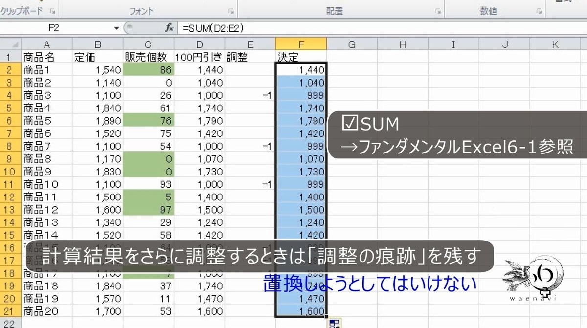Click adjustment cell -1 in 商品3 row
The height and width of the screenshot is (328, 587).
pyautogui.click(x=250, y=95)
